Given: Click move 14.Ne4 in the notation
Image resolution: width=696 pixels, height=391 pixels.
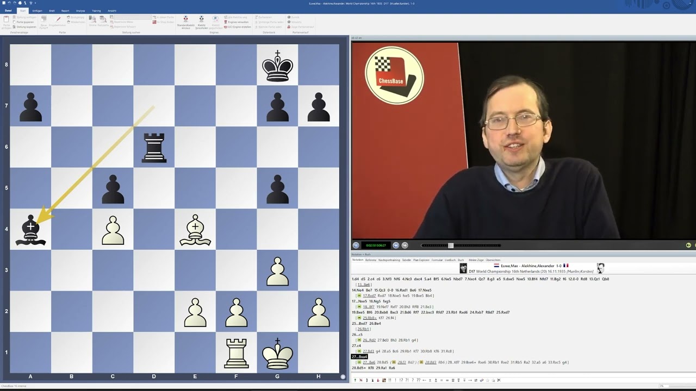Looking at the screenshot, I should [358, 290].
